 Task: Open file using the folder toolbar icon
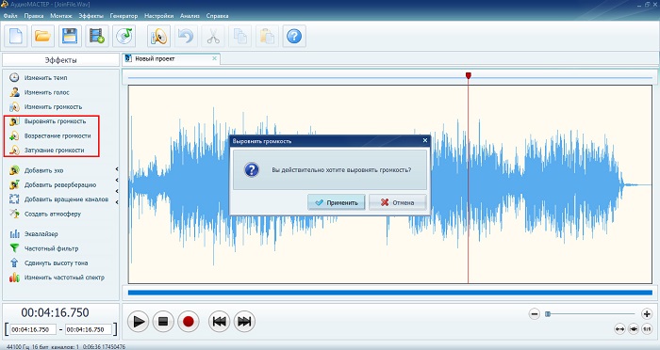[x=42, y=36]
